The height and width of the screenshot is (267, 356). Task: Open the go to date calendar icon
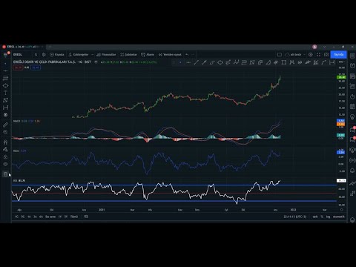[86, 217]
